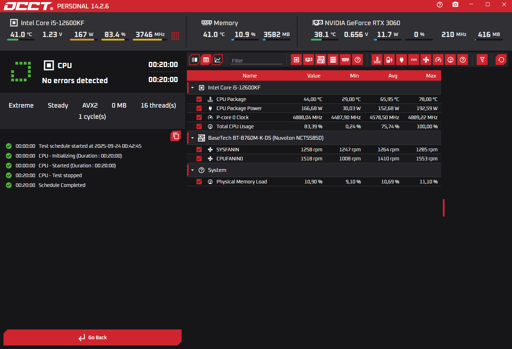This screenshot has width=512, height=349.
Task: Copy the test log to clipboard
Action: (176, 136)
